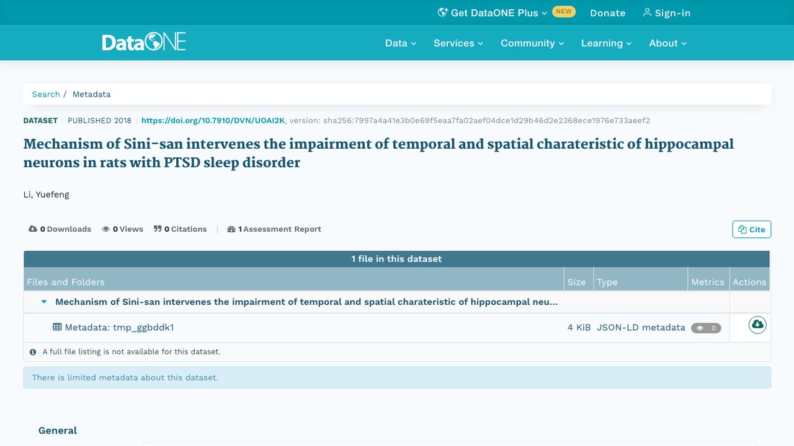Click the metrics views badge for tmp_ggbddk1
The width and height of the screenshot is (794, 446).
tap(706, 328)
